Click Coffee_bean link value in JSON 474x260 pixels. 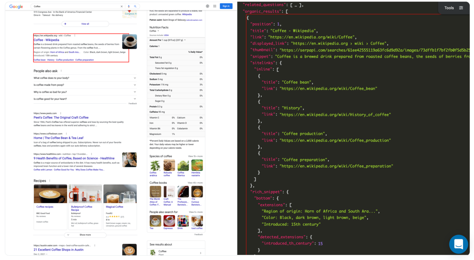tap(328, 89)
